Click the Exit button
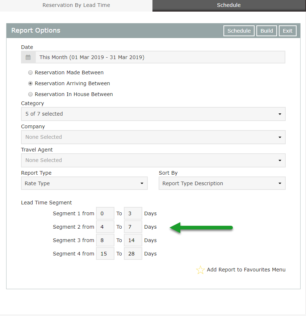Viewport: 306px width, 316px height. coord(288,31)
